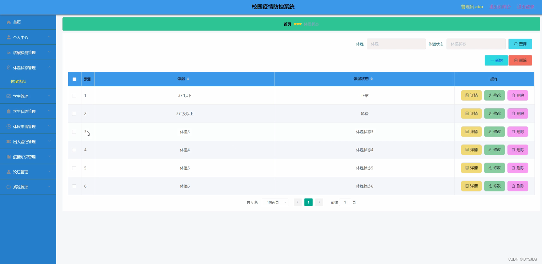Click 首页 in the green breadcrumb bar
542x264 pixels.
click(x=287, y=24)
